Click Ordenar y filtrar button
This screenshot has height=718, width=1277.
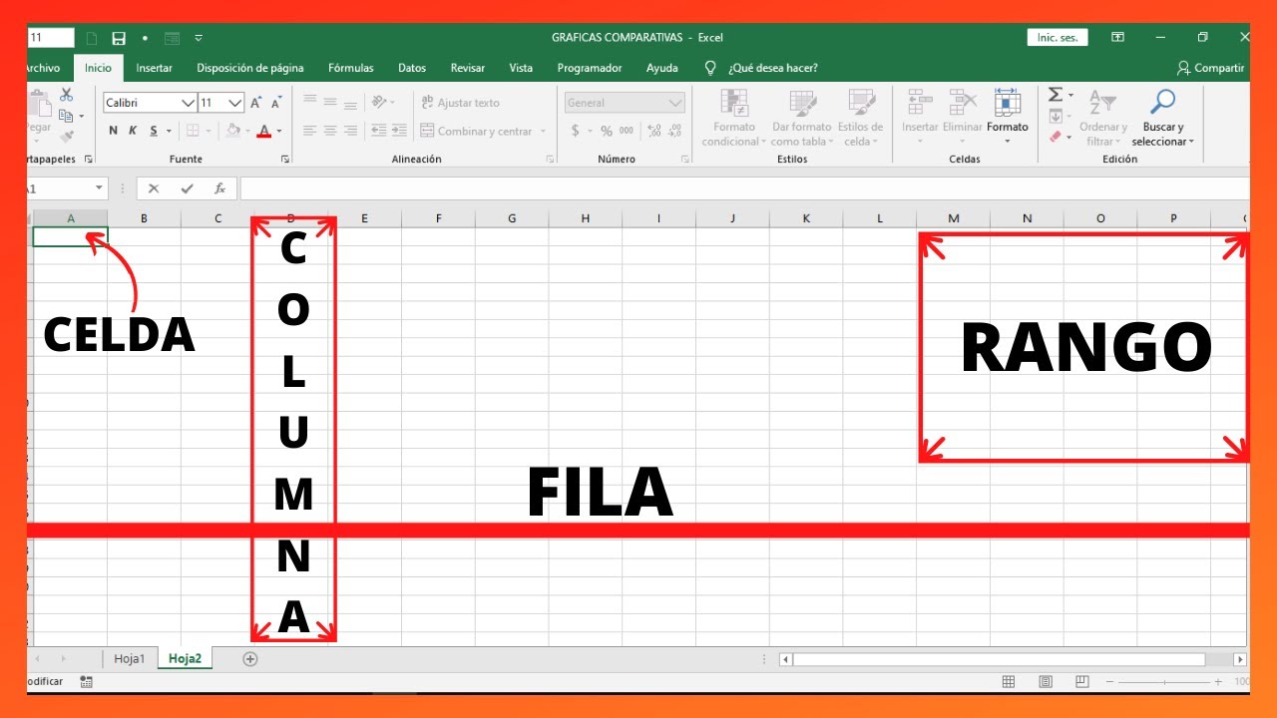point(1103,118)
